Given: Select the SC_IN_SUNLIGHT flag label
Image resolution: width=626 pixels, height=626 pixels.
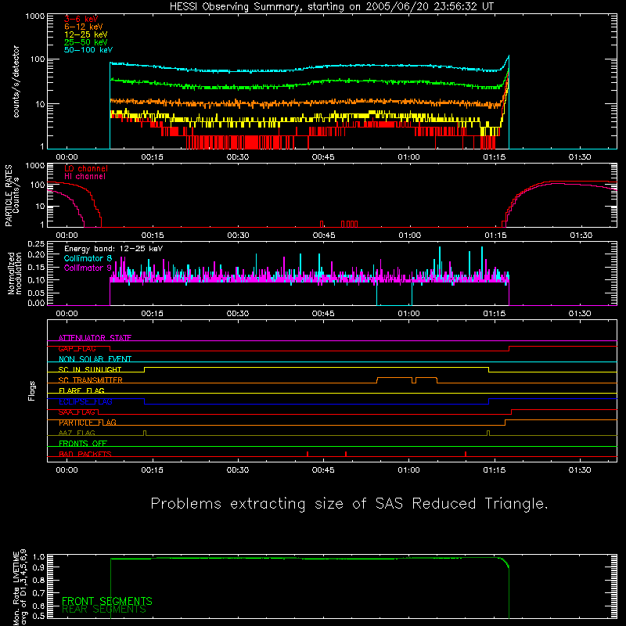Looking at the screenshot, I should pyautogui.click(x=90, y=369).
